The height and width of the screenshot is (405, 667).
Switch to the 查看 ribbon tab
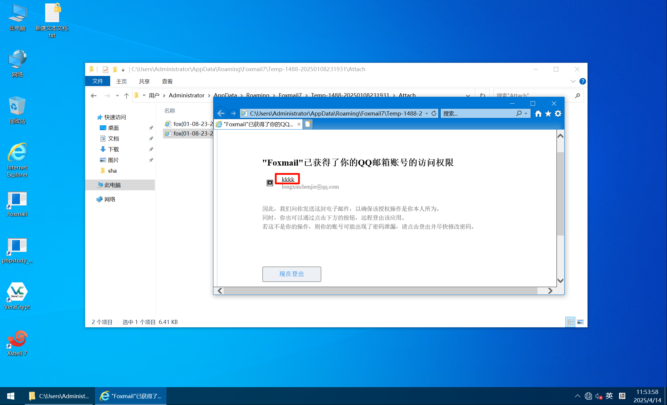coord(167,81)
